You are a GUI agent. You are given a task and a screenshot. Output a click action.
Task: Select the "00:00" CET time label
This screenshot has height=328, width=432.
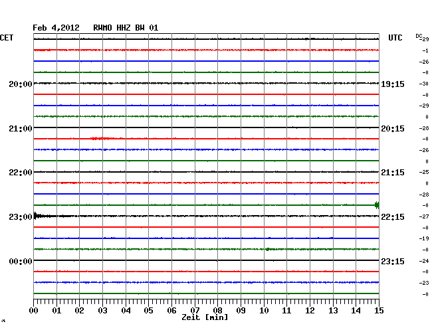pyautogui.click(x=21, y=261)
